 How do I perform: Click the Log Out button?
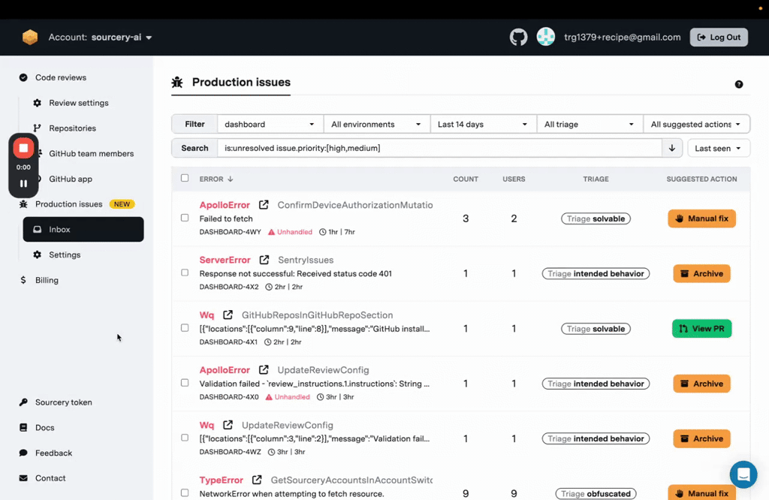click(719, 38)
